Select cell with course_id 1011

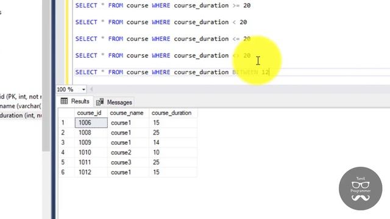[91, 162]
